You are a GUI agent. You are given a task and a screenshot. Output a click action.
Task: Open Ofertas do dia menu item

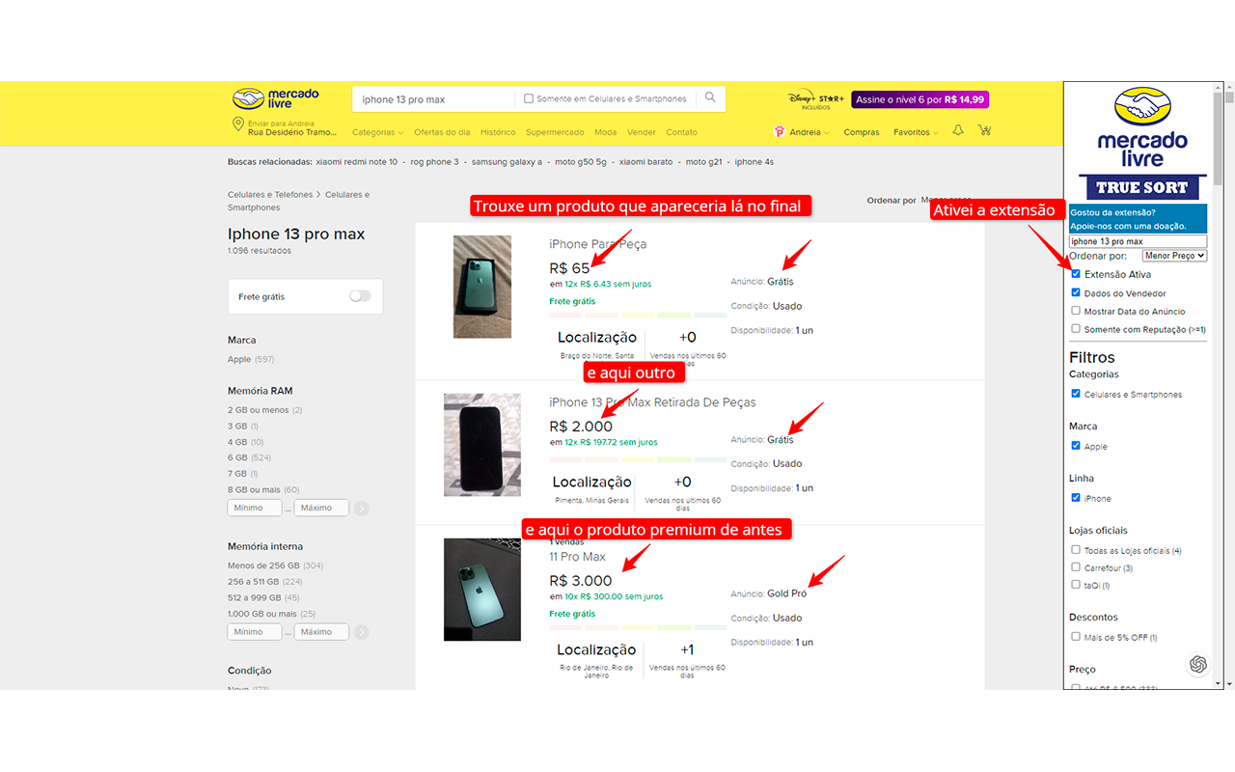point(442,132)
